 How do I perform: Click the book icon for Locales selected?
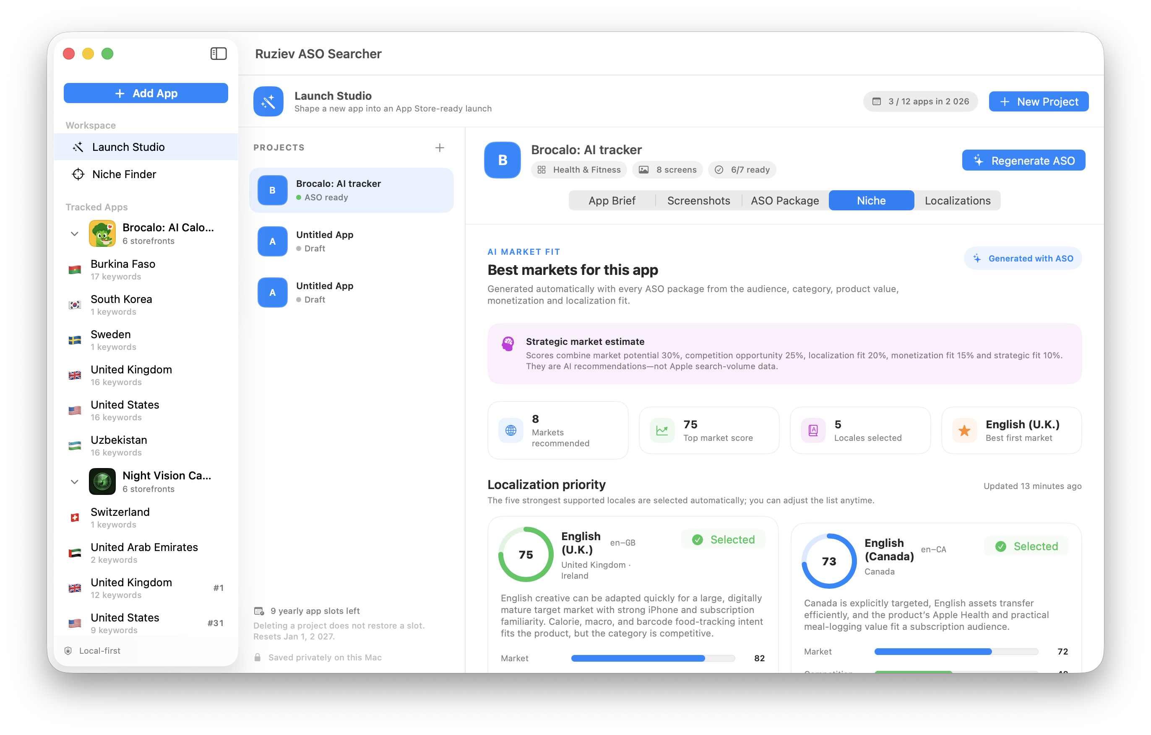click(x=813, y=430)
